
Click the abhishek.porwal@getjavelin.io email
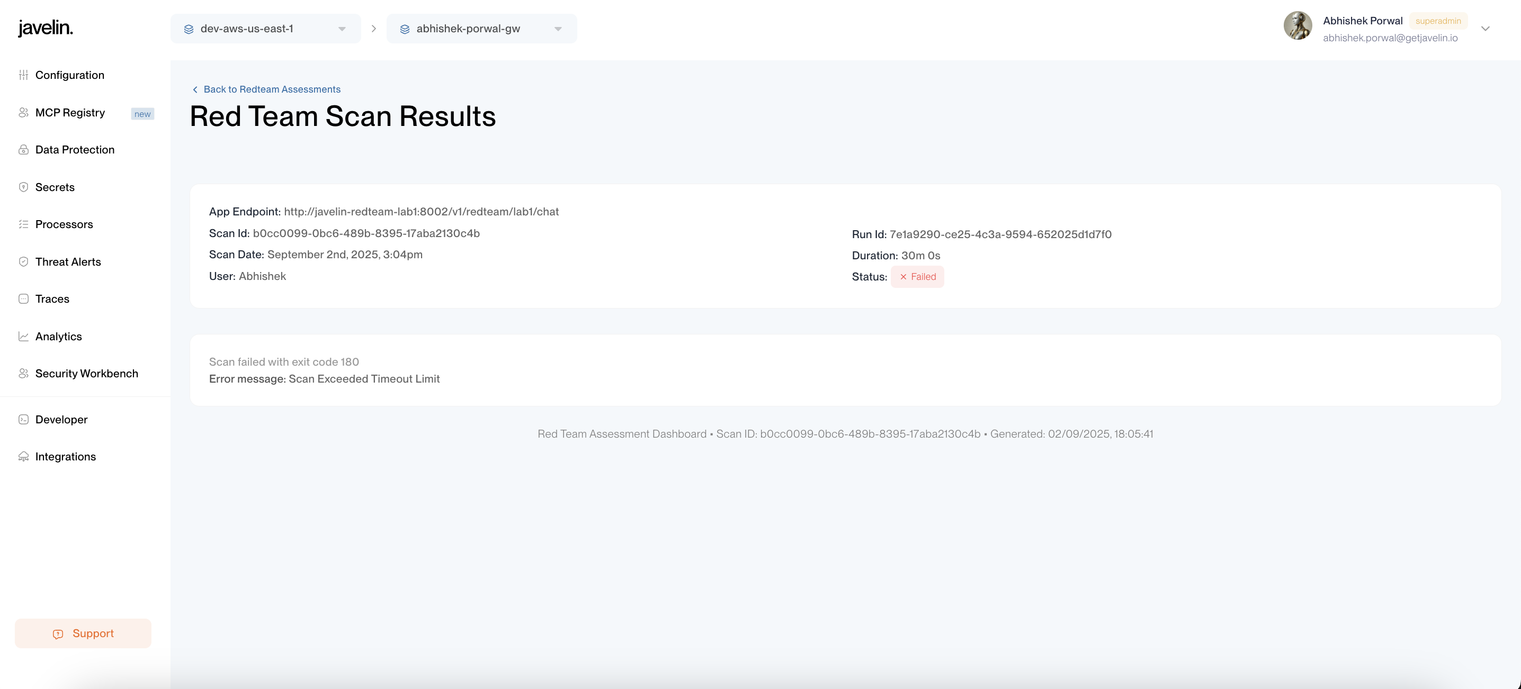(1391, 38)
